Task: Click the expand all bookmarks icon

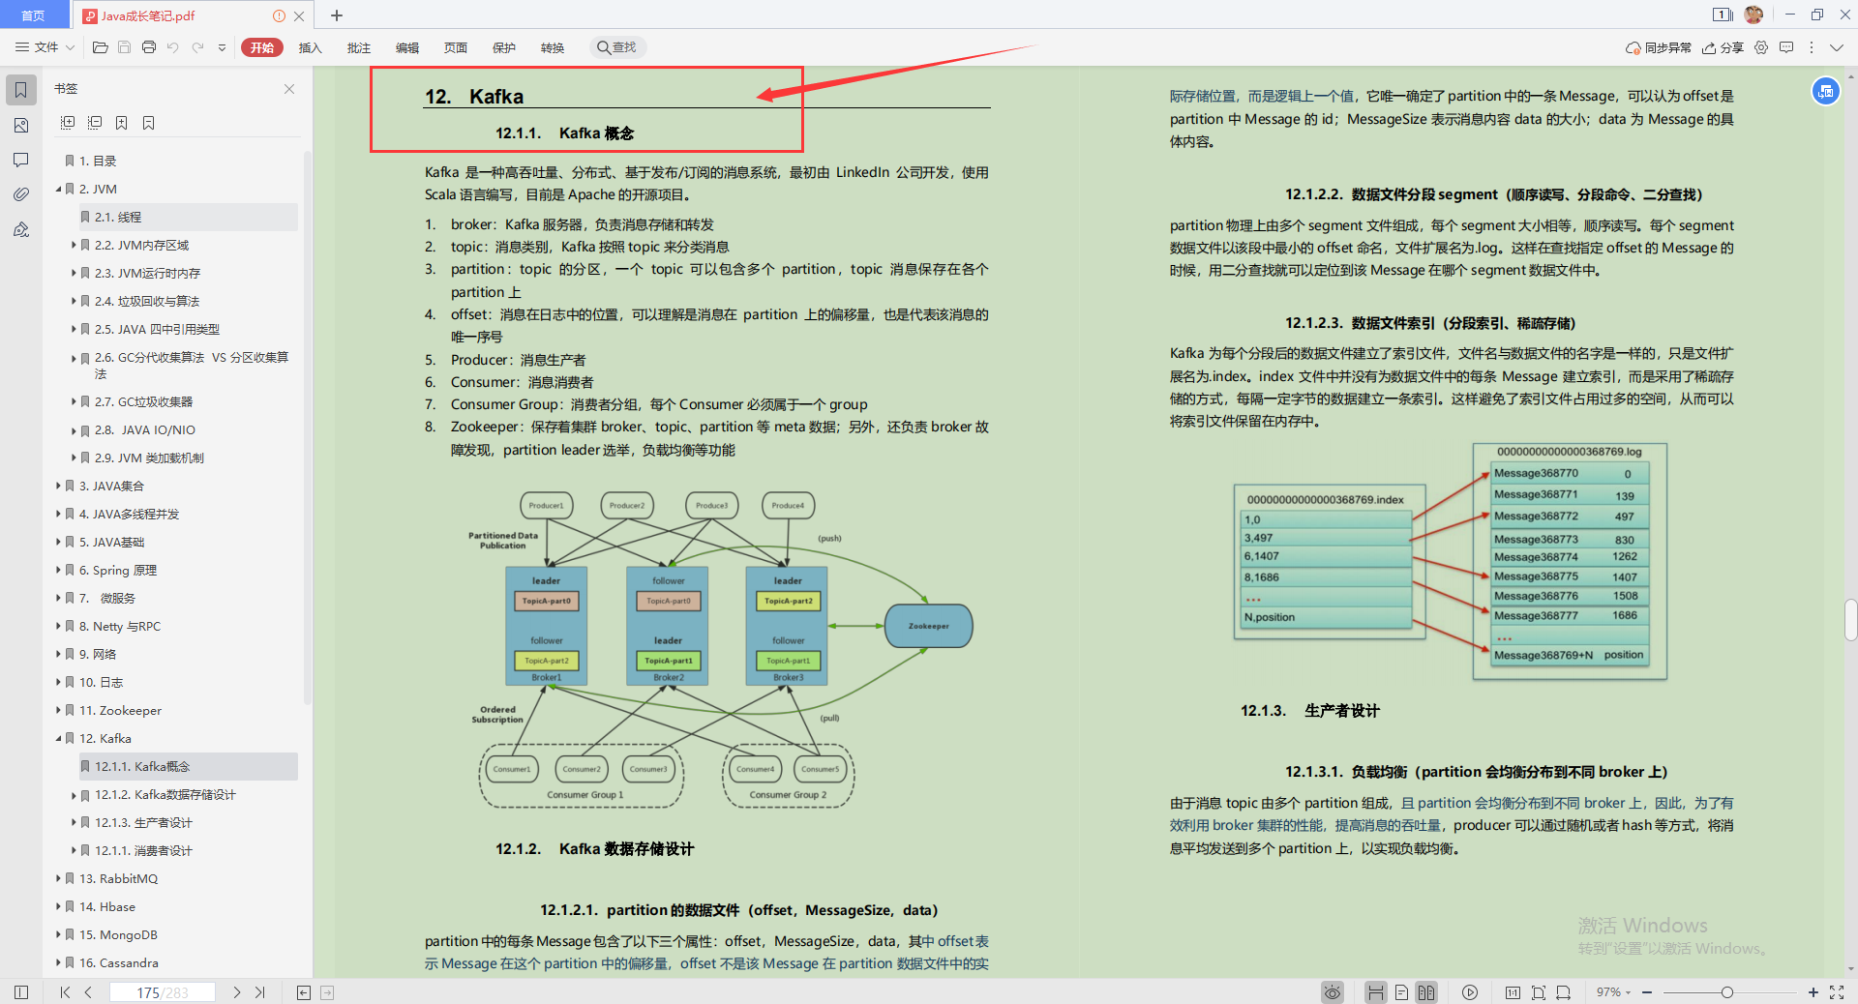Action: (68, 123)
